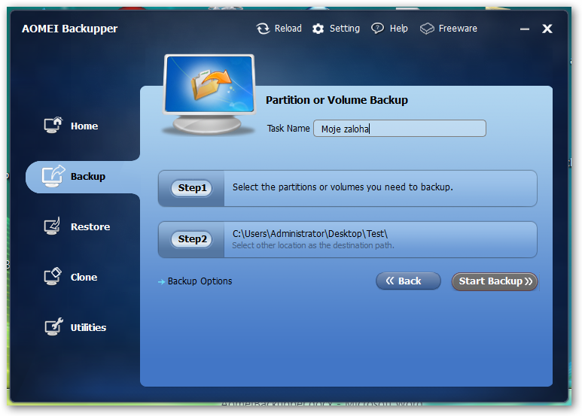The height and width of the screenshot is (416, 582).
Task: Click the Backup Options arrow icon
Action: pos(161,282)
